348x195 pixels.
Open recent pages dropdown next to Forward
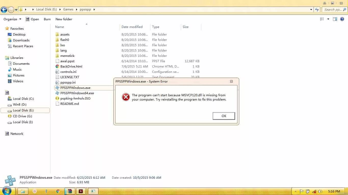pyautogui.click(x=16, y=10)
